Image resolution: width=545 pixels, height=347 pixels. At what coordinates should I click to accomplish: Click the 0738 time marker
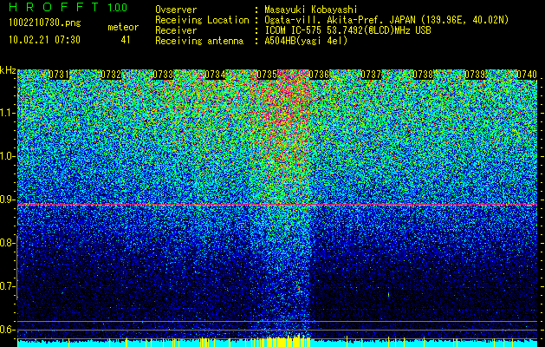423,75
